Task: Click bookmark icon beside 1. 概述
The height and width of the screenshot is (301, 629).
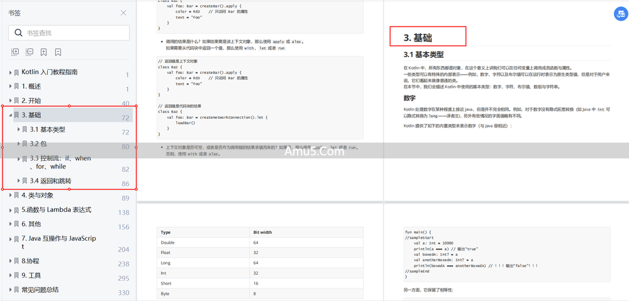Action: point(16,87)
